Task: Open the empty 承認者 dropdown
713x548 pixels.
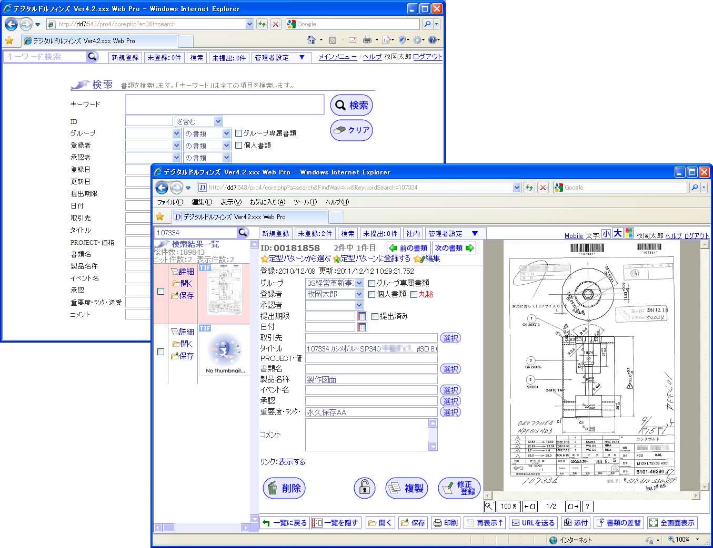Action: tap(359, 305)
